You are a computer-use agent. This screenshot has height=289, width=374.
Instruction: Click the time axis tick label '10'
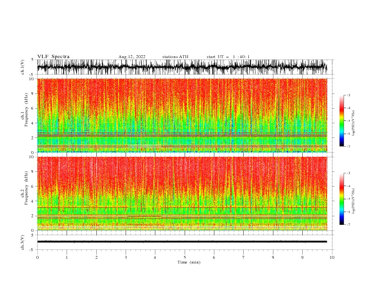click(332, 257)
